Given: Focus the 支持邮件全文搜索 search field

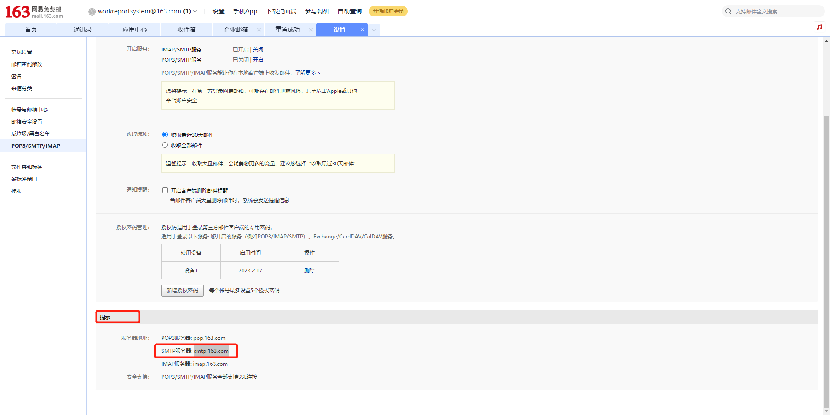Looking at the screenshot, I should (x=777, y=11).
